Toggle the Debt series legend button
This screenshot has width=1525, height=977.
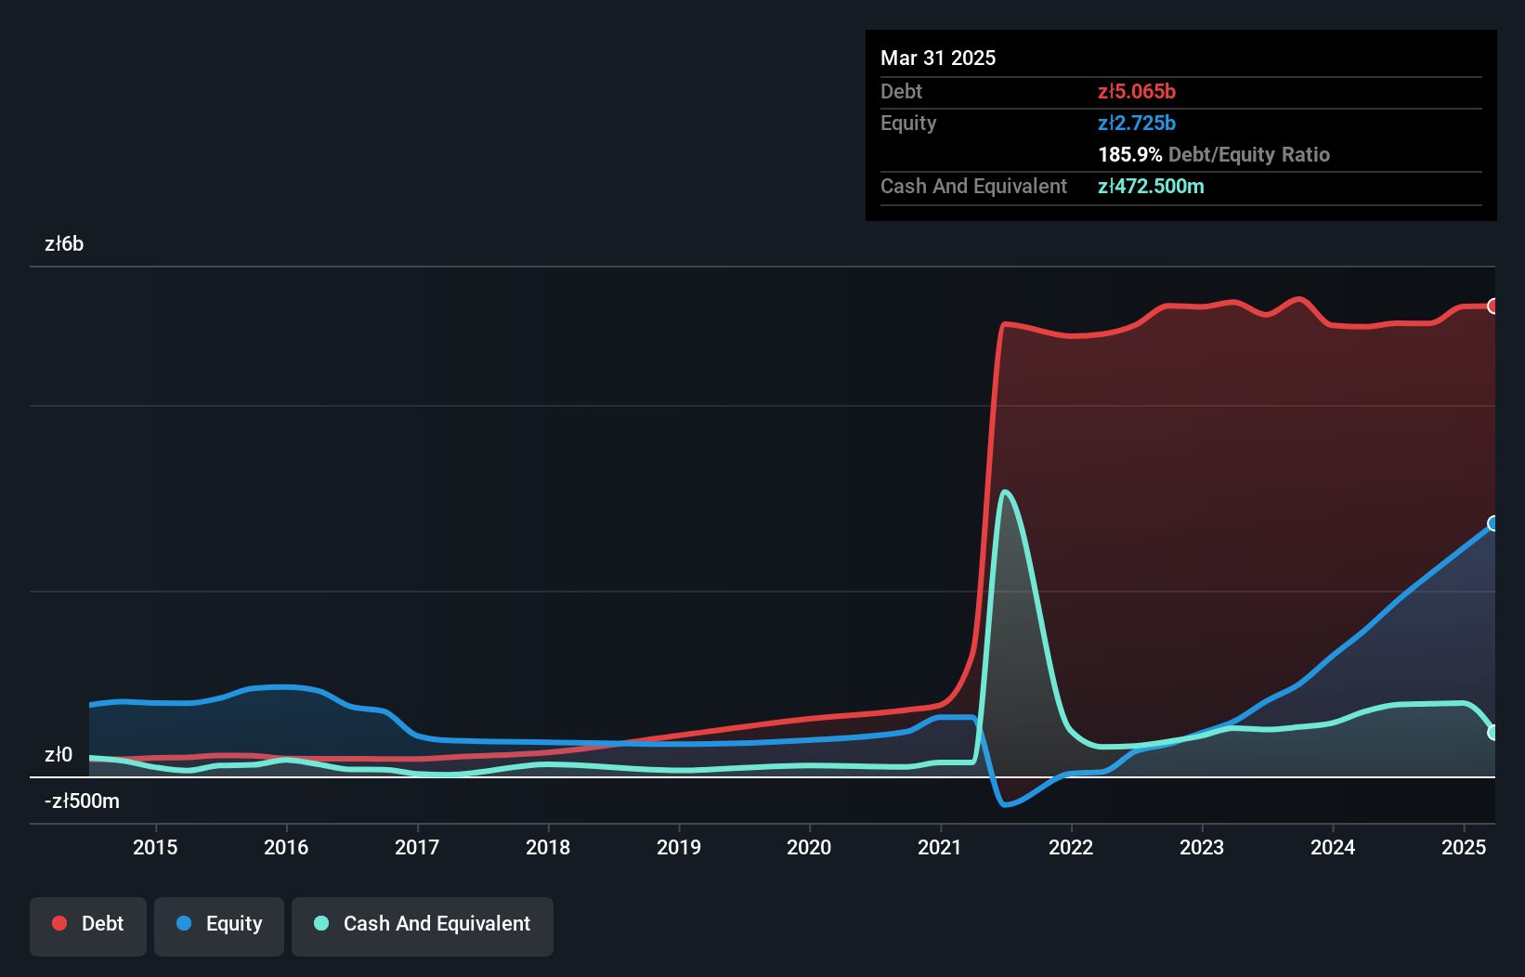coord(87,926)
